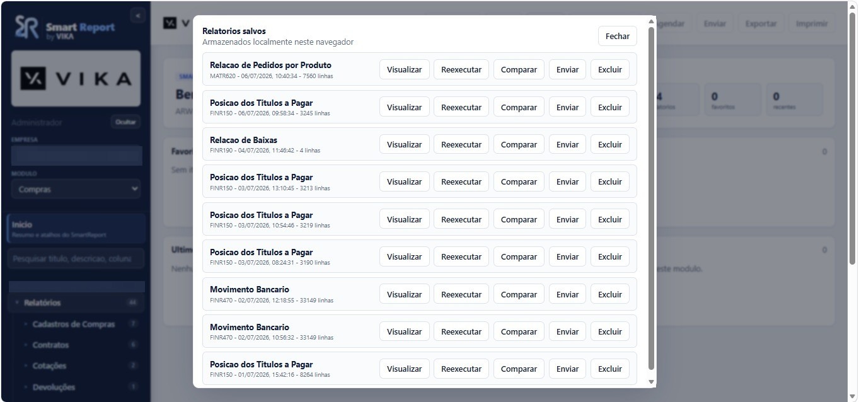Click Comparar for Relacao de Pedidos por Produto
The height and width of the screenshot is (402, 859).
(x=519, y=69)
